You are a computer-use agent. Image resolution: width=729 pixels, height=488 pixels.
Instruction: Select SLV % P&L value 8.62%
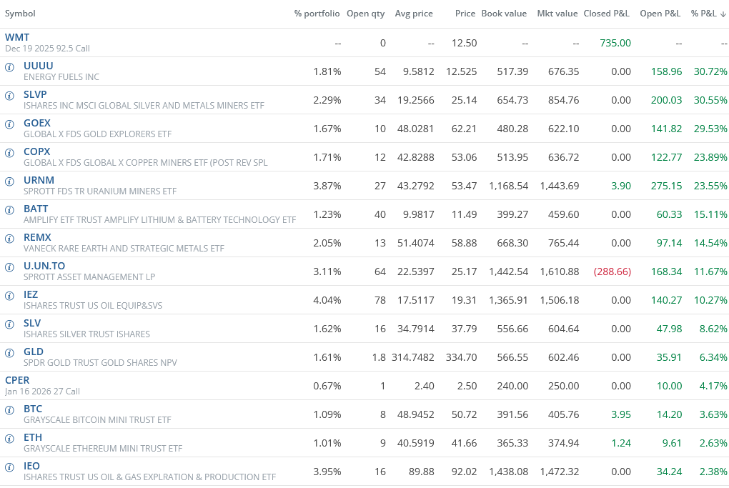(713, 329)
